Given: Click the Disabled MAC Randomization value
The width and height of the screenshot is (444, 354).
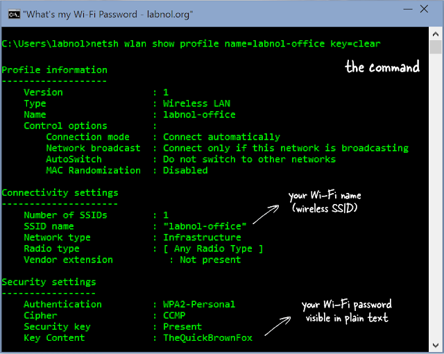Looking at the screenshot, I should [185, 170].
